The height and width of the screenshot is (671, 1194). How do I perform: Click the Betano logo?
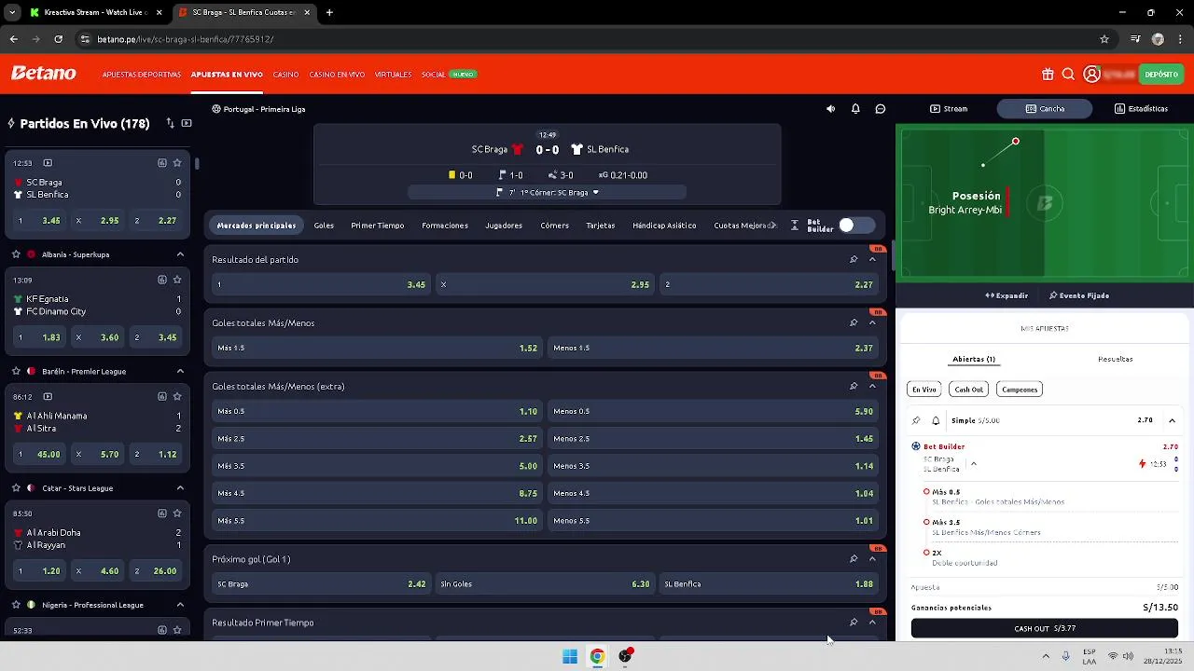(44, 74)
